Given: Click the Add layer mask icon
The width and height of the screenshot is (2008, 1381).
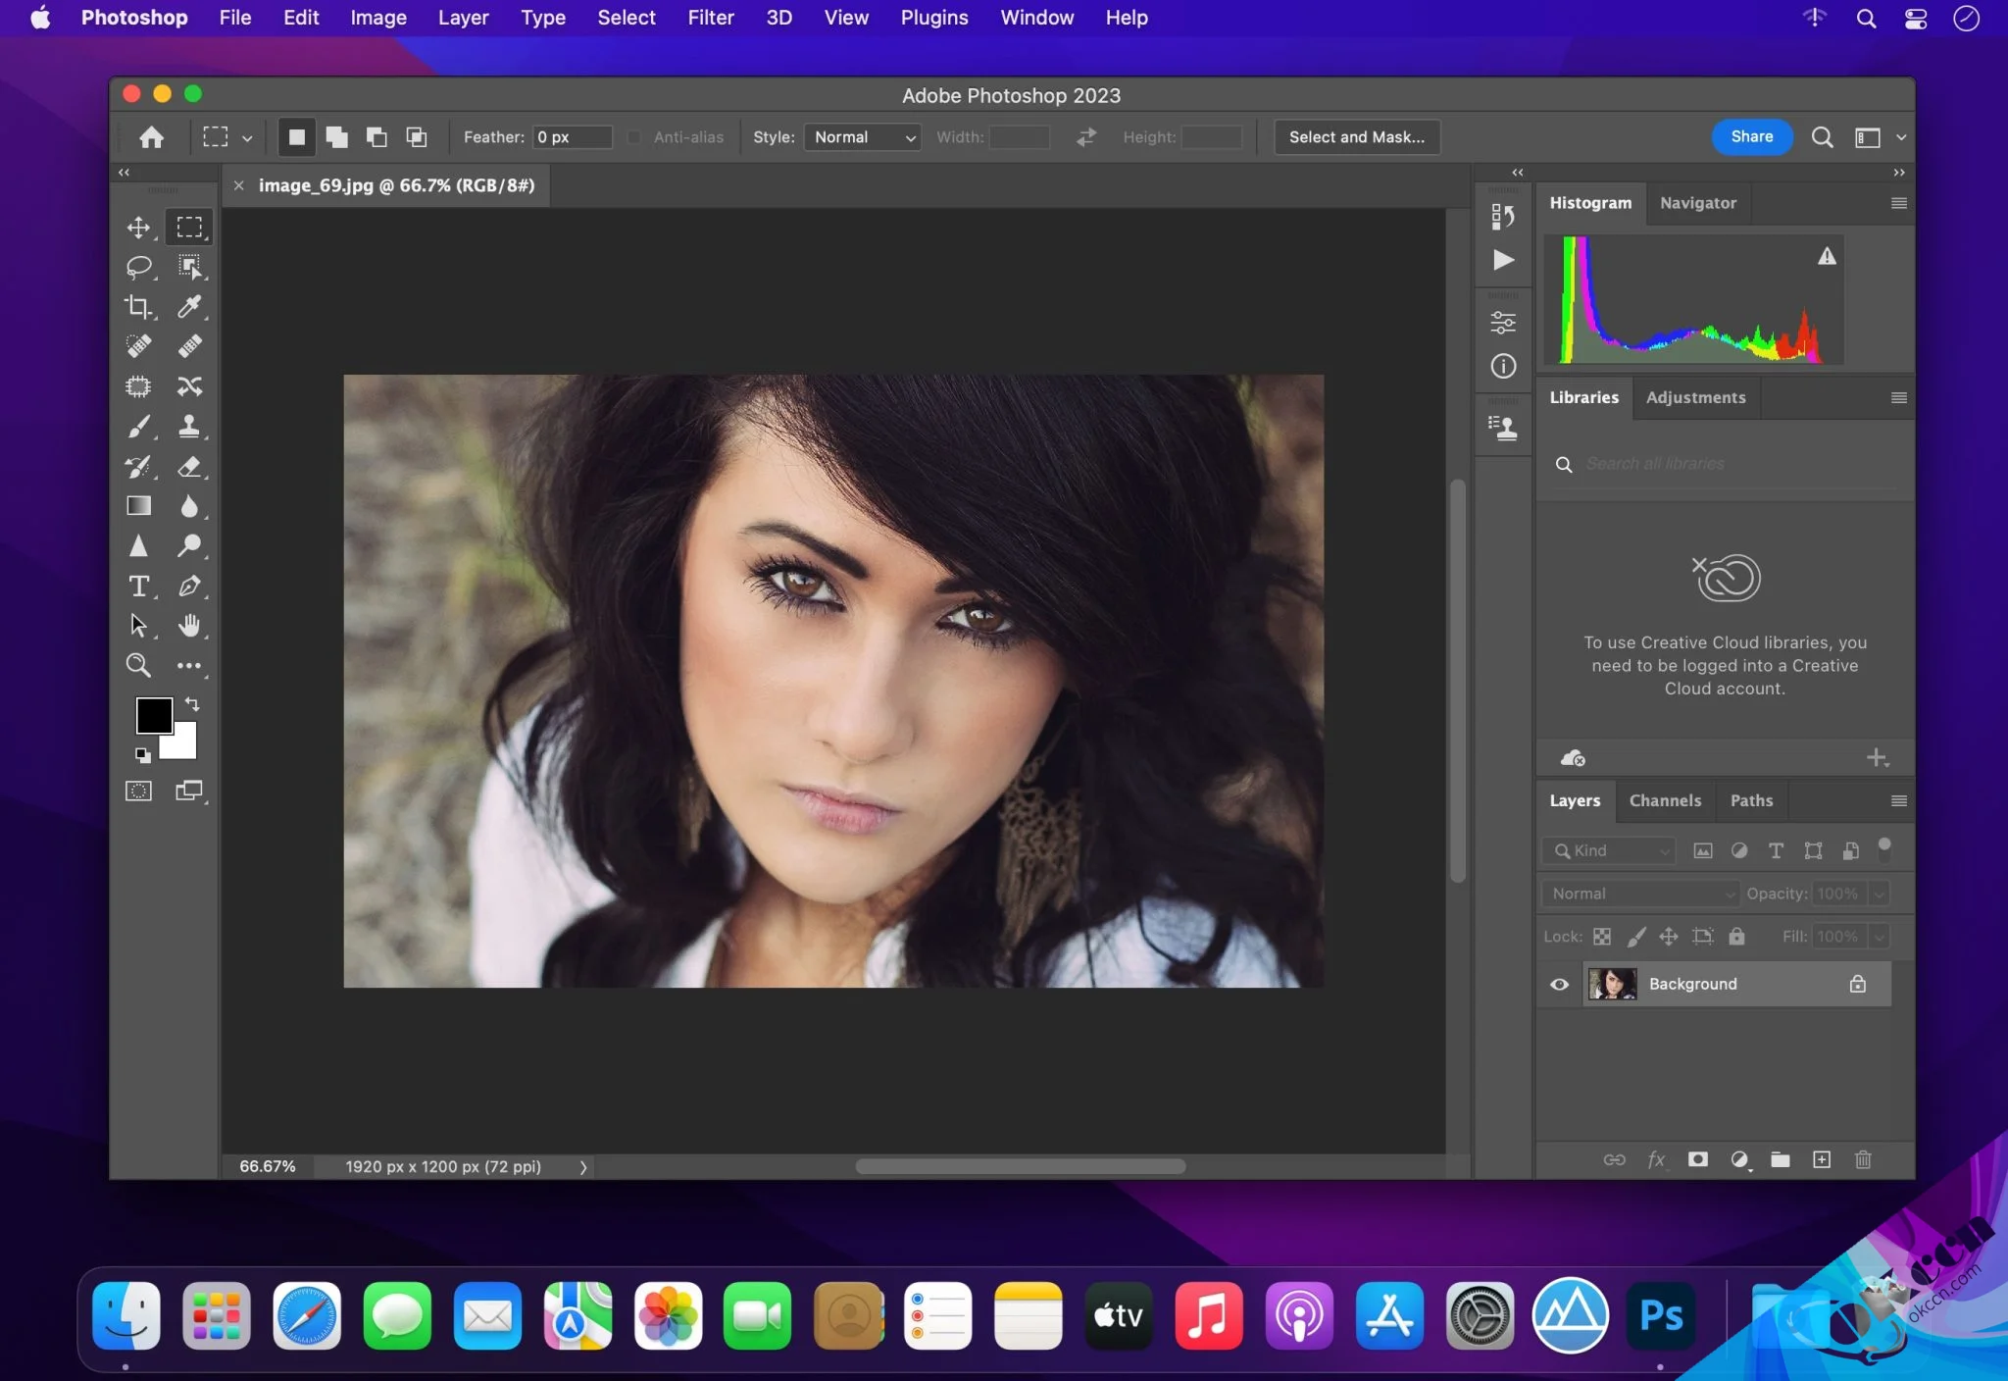Looking at the screenshot, I should point(1698,1159).
